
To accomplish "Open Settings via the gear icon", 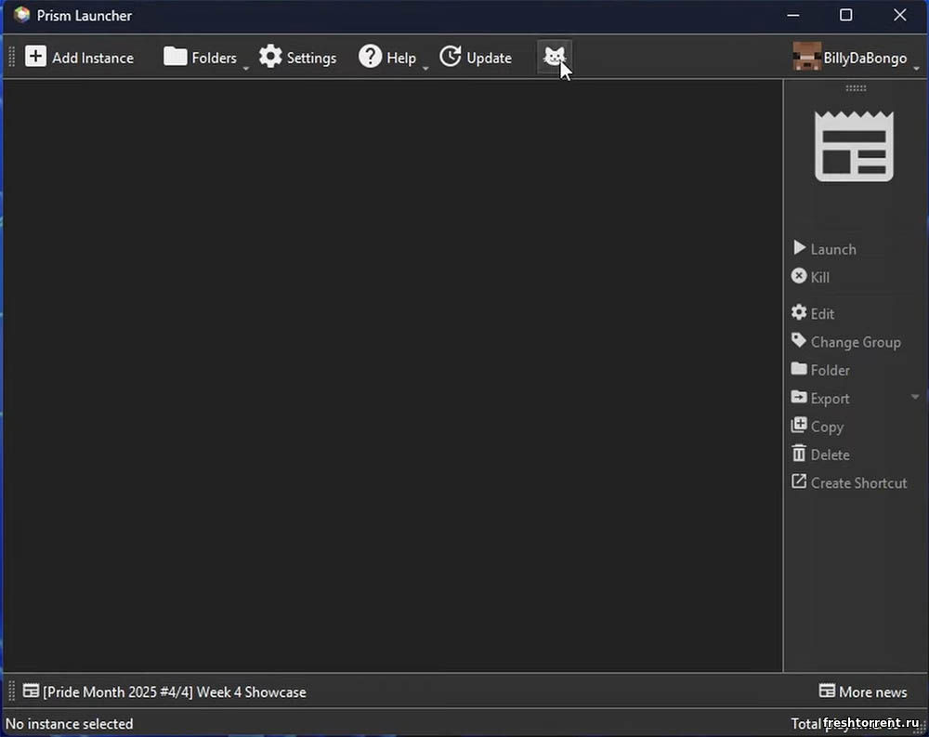I will 270,58.
